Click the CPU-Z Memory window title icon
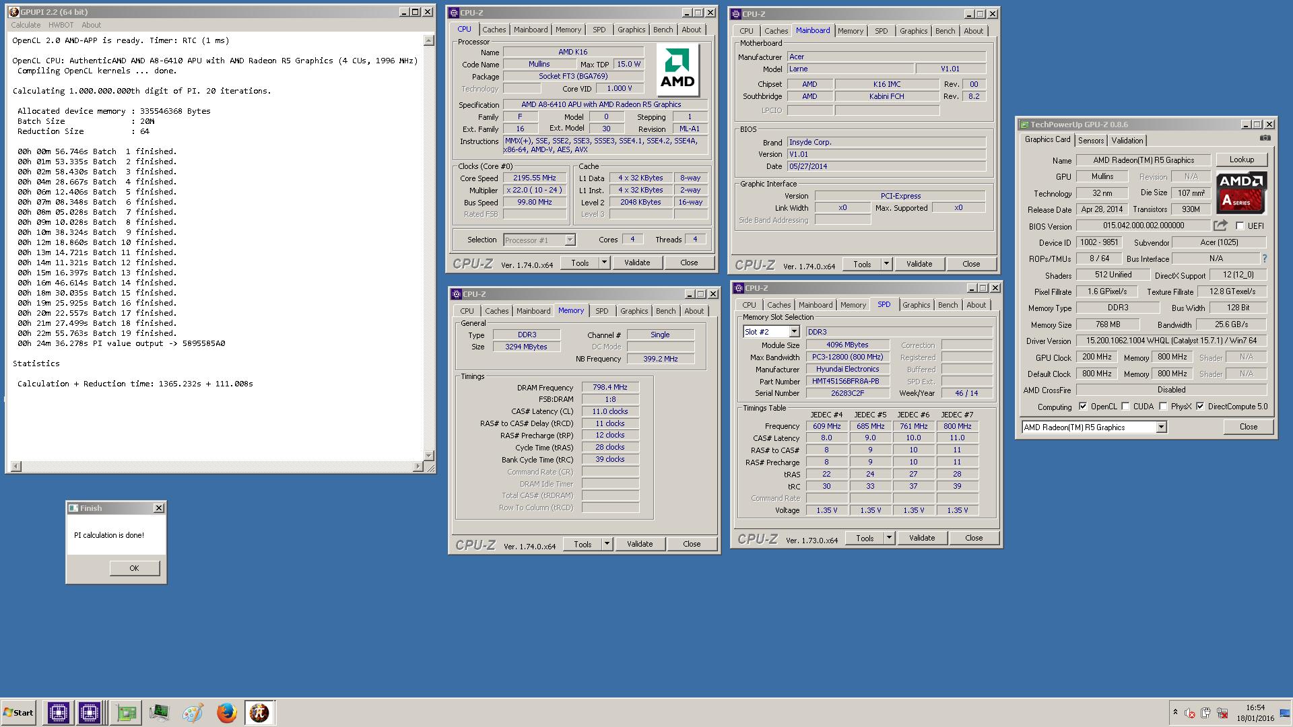This screenshot has width=1293, height=727. 456,294
